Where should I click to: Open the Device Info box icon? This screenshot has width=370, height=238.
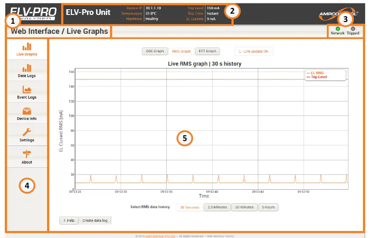[x=27, y=111]
